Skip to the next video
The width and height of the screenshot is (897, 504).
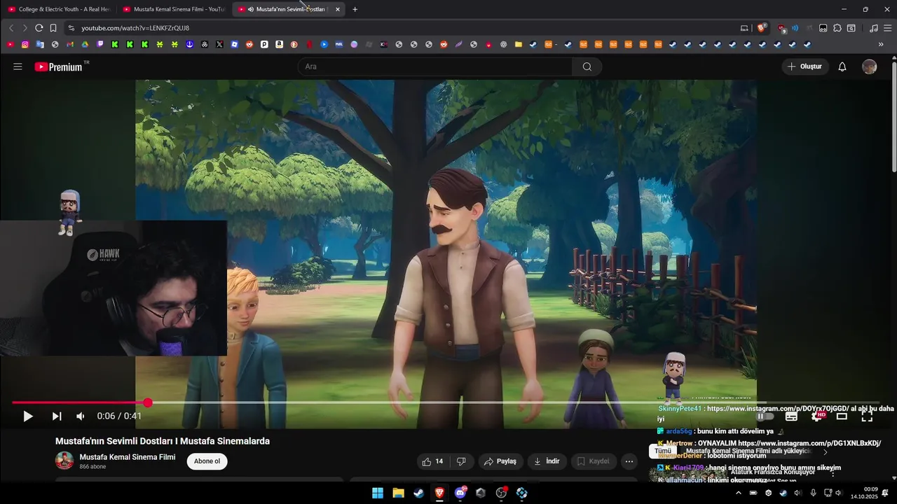point(57,416)
